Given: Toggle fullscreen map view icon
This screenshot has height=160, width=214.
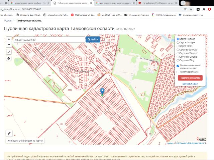Looking at the screenshot, I should tap(9, 52).
